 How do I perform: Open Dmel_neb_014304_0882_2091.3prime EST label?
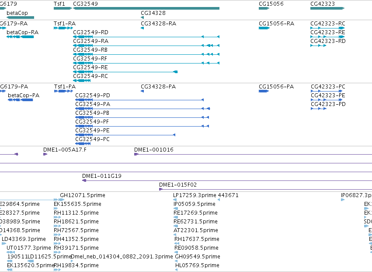pyautogui.click(x=122, y=257)
